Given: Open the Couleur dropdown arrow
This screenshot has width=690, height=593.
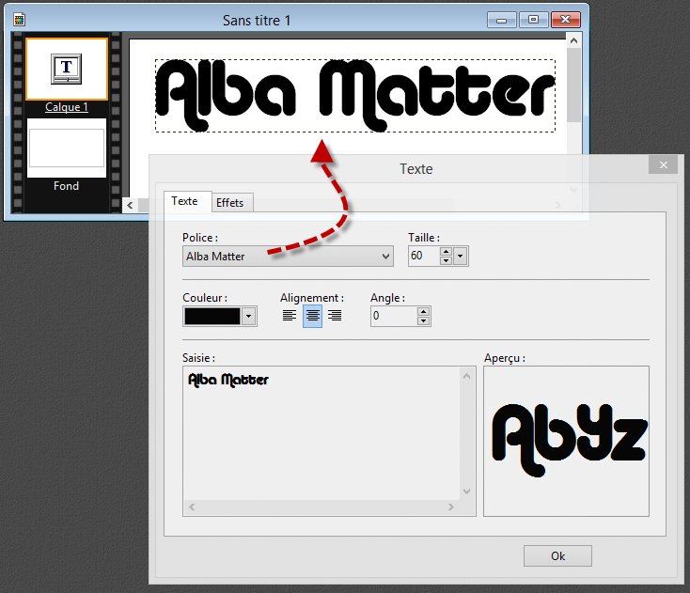Looking at the screenshot, I should (x=248, y=317).
